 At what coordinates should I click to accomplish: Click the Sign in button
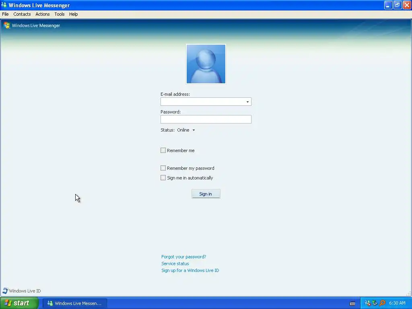point(206,194)
